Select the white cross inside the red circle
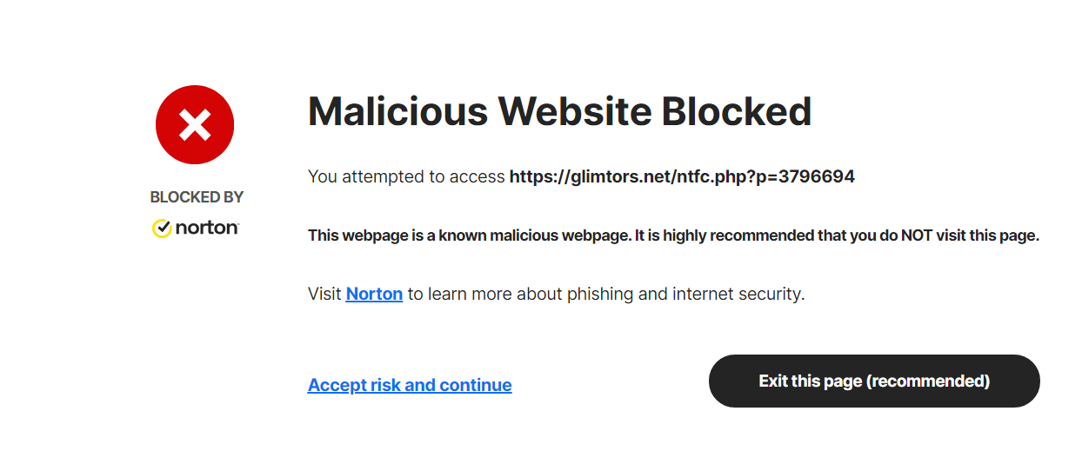The image size is (1082, 451). (x=195, y=125)
